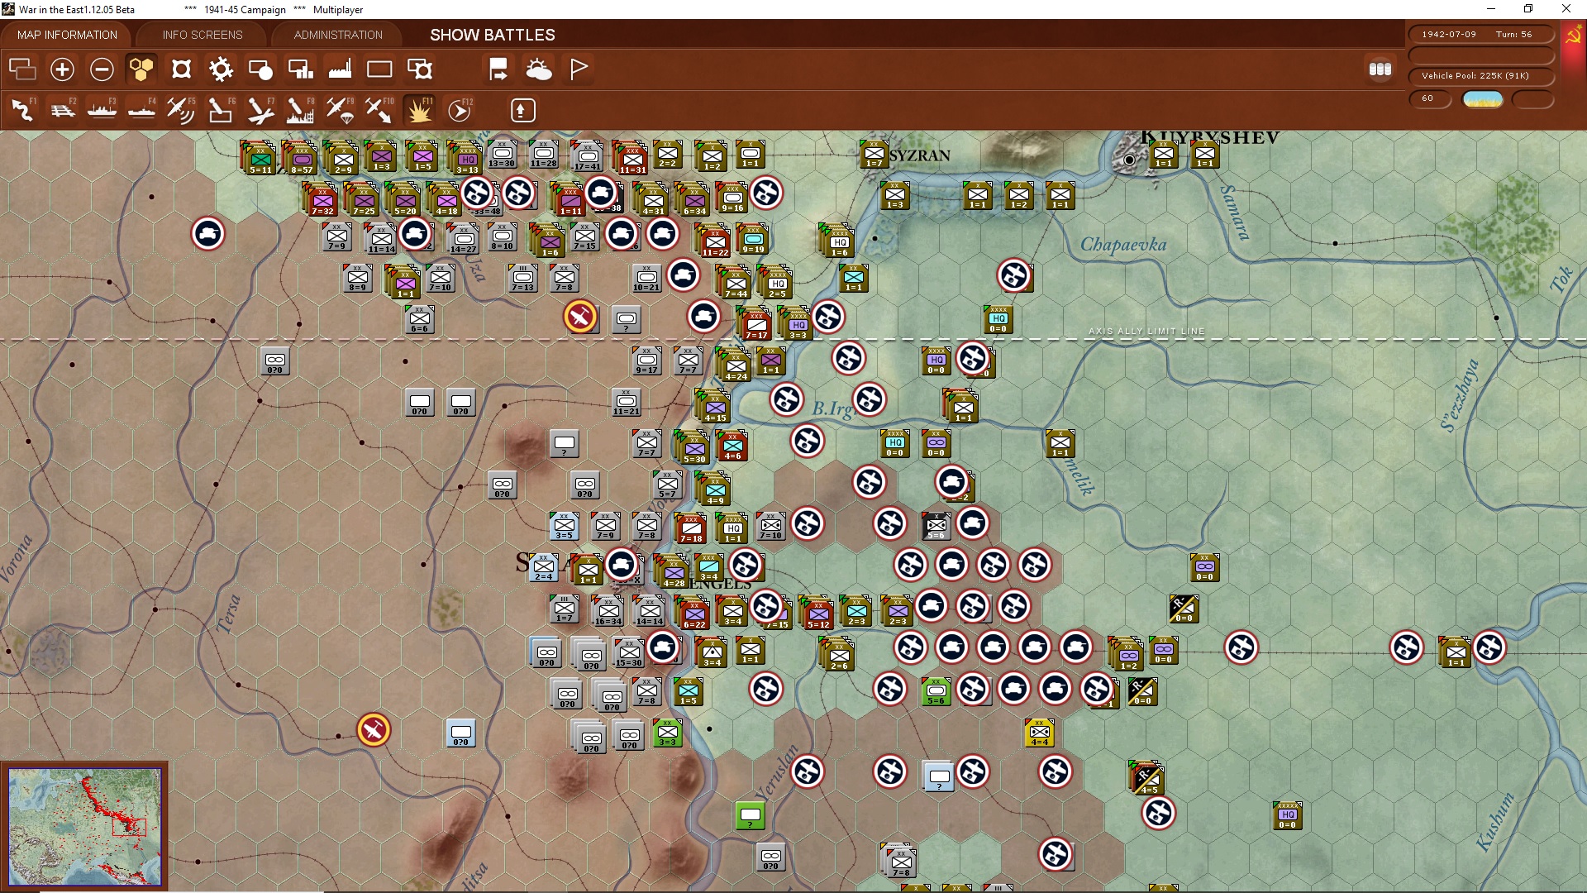Click the minimap in the bottom-left corner

84,826
